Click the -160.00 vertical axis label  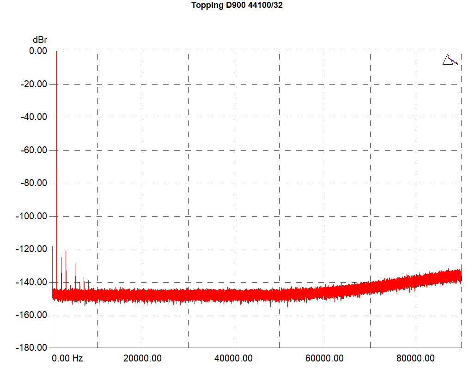pyautogui.click(x=32, y=315)
